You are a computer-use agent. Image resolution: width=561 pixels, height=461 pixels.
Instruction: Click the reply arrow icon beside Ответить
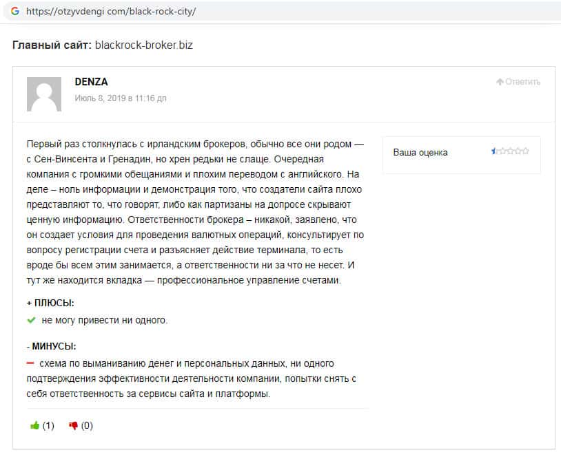pos(500,82)
